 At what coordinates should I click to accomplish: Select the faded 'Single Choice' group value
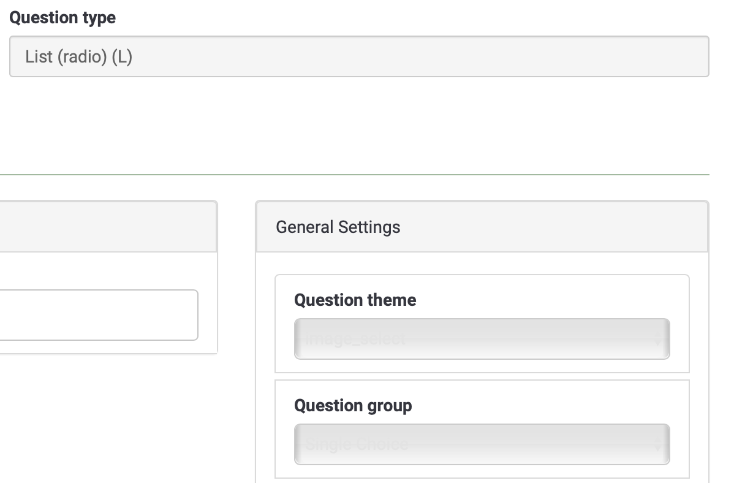point(357,444)
